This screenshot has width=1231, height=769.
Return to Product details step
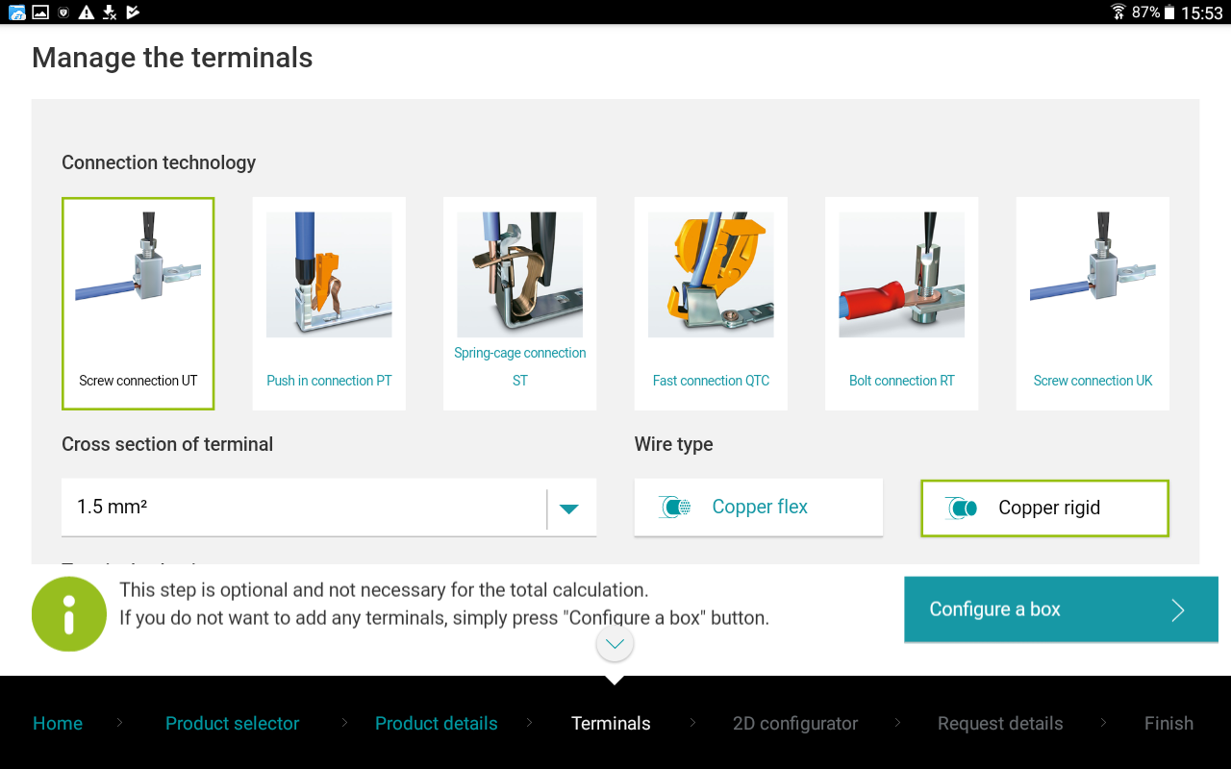pos(437,723)
